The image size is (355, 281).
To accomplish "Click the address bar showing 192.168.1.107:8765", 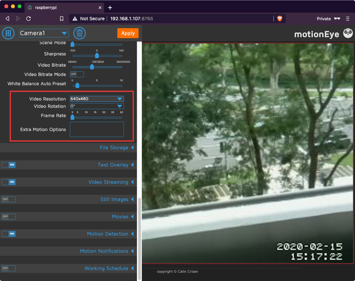I will (177, 19).
